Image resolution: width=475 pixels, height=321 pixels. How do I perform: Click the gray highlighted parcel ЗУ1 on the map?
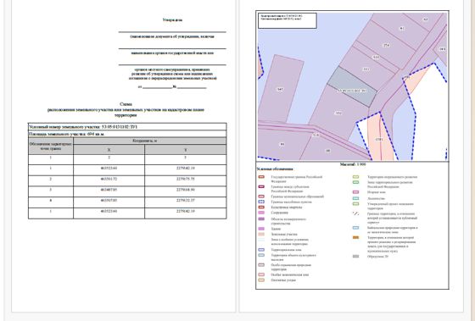[x=352, y=87]
